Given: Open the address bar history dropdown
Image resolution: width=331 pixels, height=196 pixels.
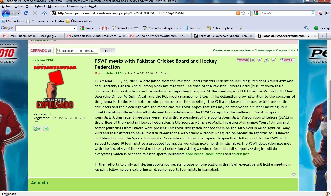Looking at the screenshot, I should 249,13.
